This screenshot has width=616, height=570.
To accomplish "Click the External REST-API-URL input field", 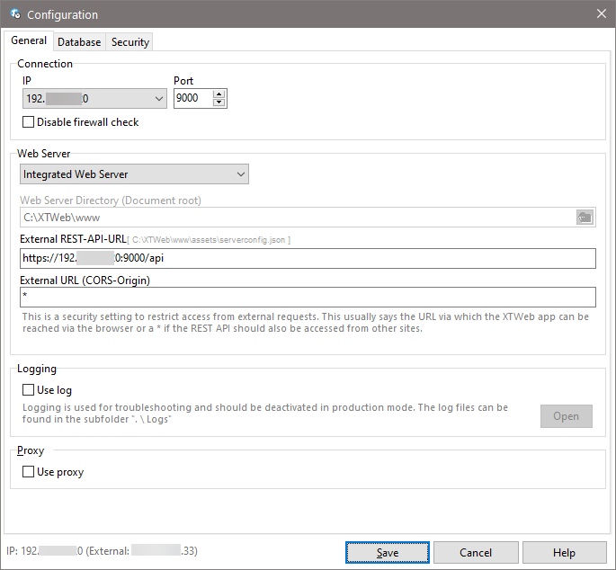I will tap(306, 258).
